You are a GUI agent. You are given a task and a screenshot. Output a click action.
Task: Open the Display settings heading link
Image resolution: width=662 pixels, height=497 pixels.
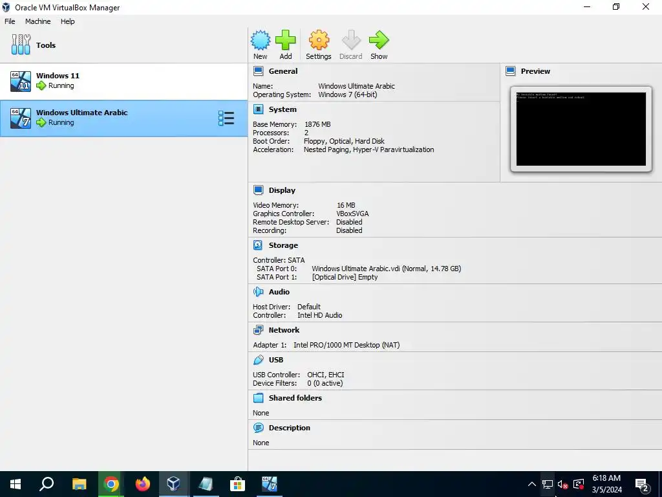(282, 190)
